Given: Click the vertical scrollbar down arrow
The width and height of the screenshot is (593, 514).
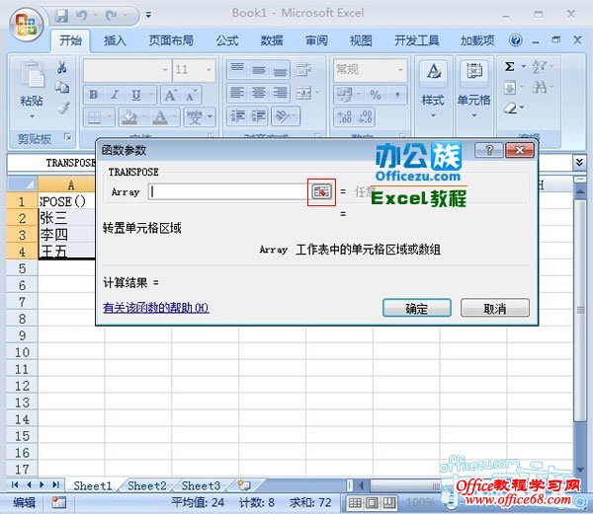Looking at the screenshot, I should click(x=580, y=470).
